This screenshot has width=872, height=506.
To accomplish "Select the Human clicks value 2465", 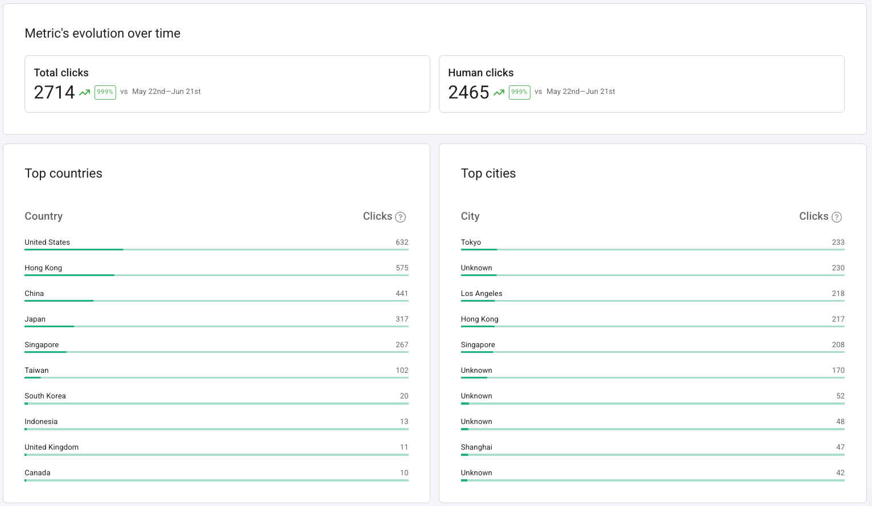I will point(468,92).
